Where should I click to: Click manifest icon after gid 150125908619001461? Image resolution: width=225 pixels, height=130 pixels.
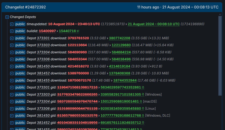click(x=141, y=102)
